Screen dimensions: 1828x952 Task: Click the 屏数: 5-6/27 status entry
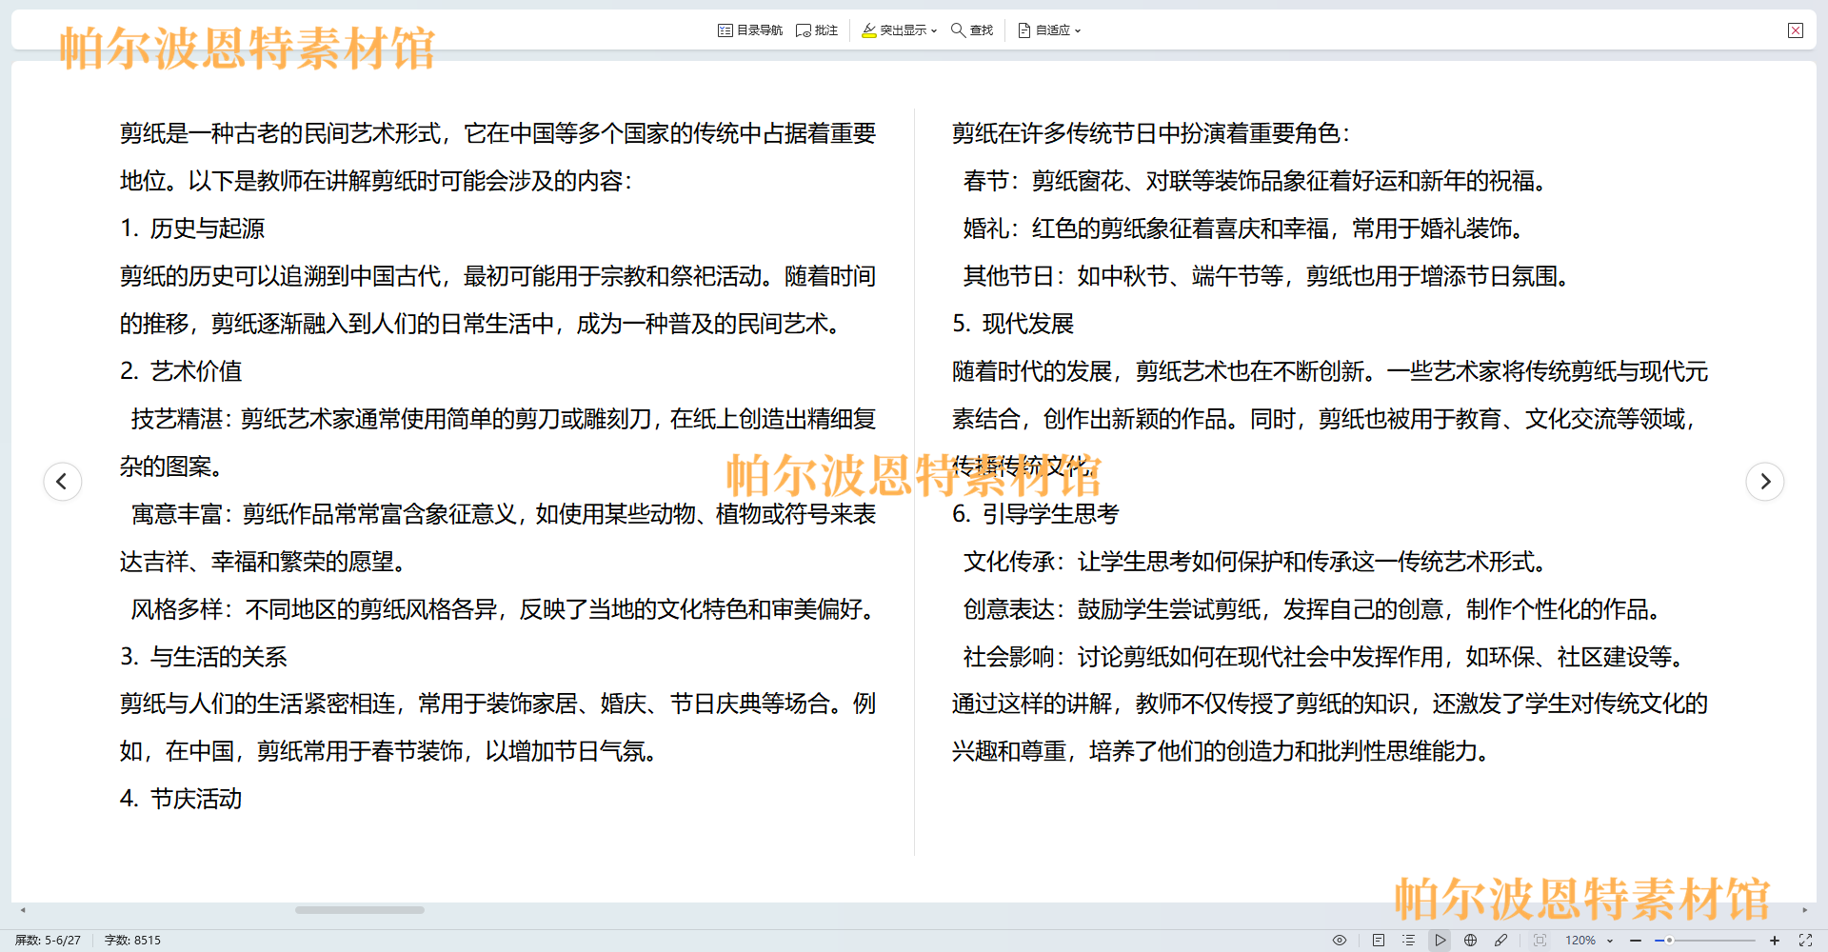[48, 940]
